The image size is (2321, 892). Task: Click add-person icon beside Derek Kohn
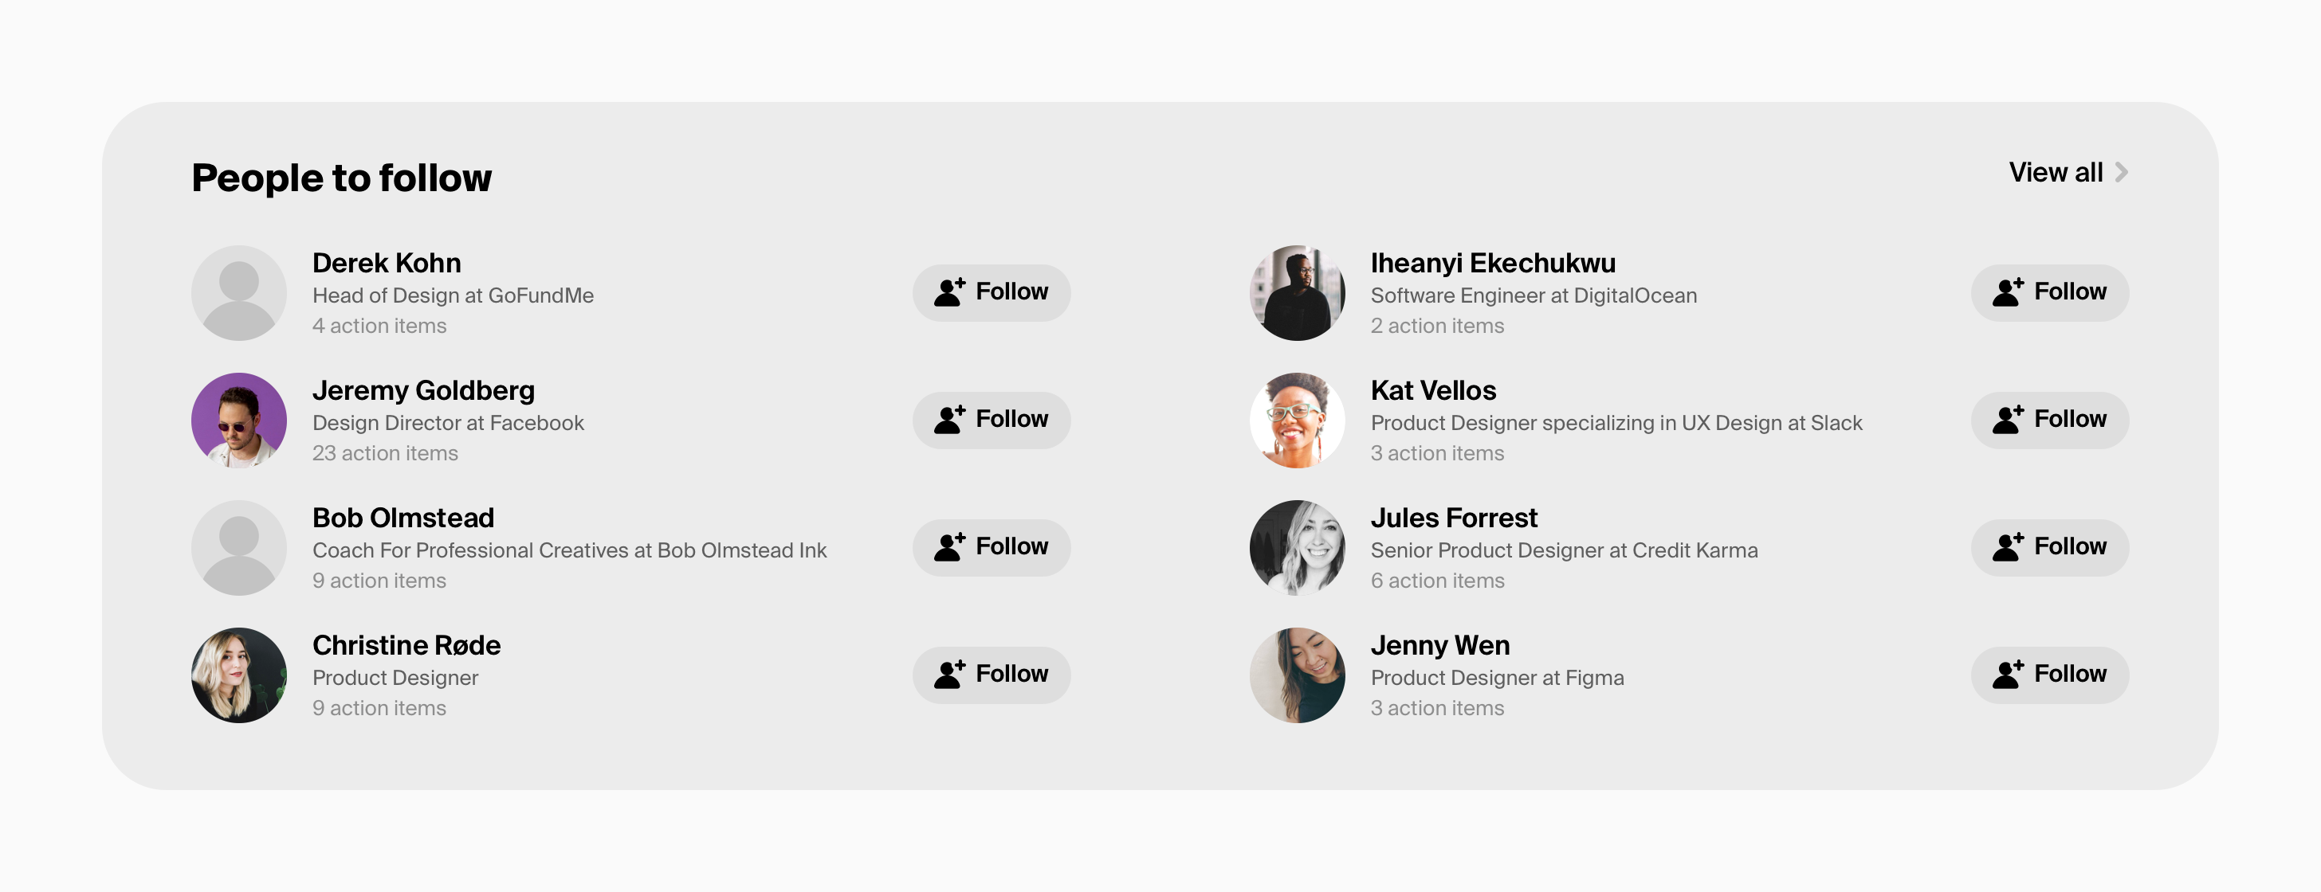948,291
